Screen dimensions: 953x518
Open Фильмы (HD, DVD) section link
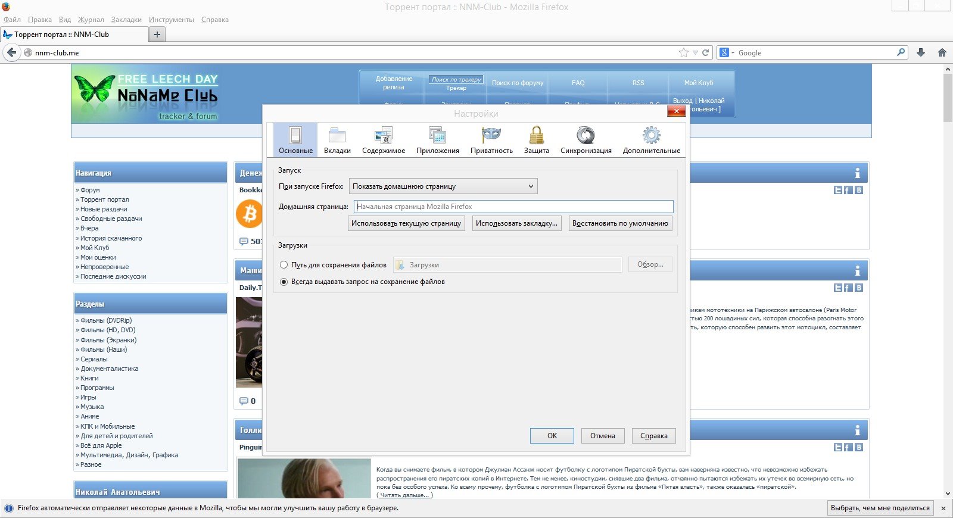pos(108,330)
